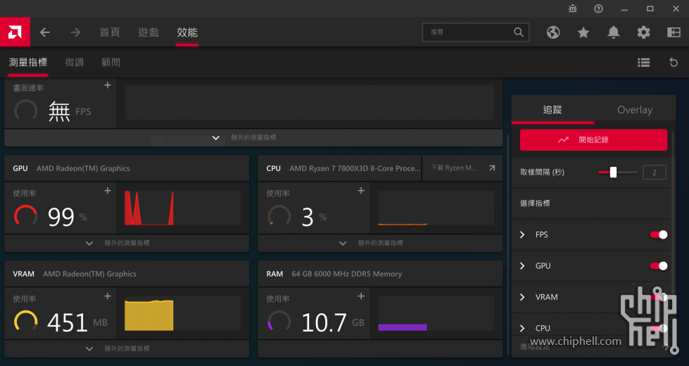
Task: Select the 效能 performance menu
Action: point(187,32)
